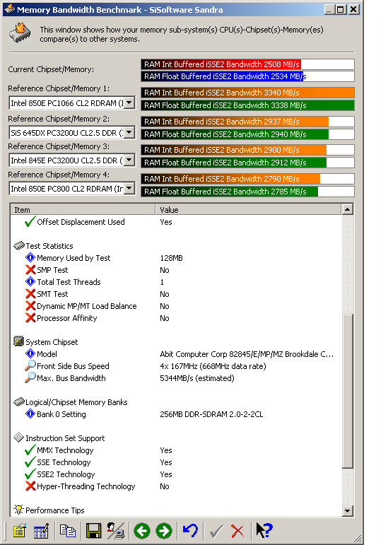Click the value 5344MB/s (estimated)
The height and width of the screenshot is (545, 388).
click(197, 378)
